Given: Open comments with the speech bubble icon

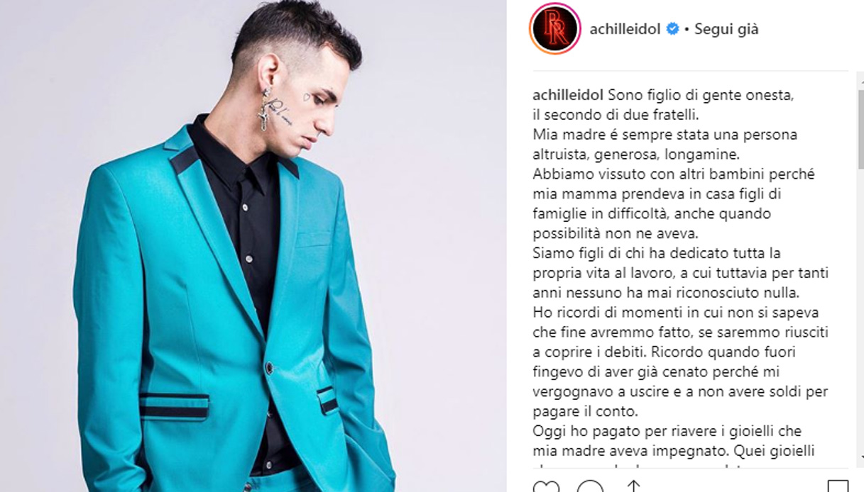Looking at the screenshot, I should [x=590, y=486].
